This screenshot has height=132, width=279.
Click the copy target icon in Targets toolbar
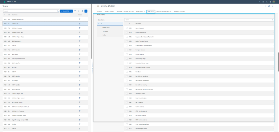coord(82,11)
